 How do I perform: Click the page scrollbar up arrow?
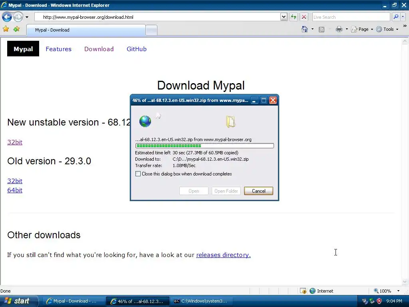(405, 41)
